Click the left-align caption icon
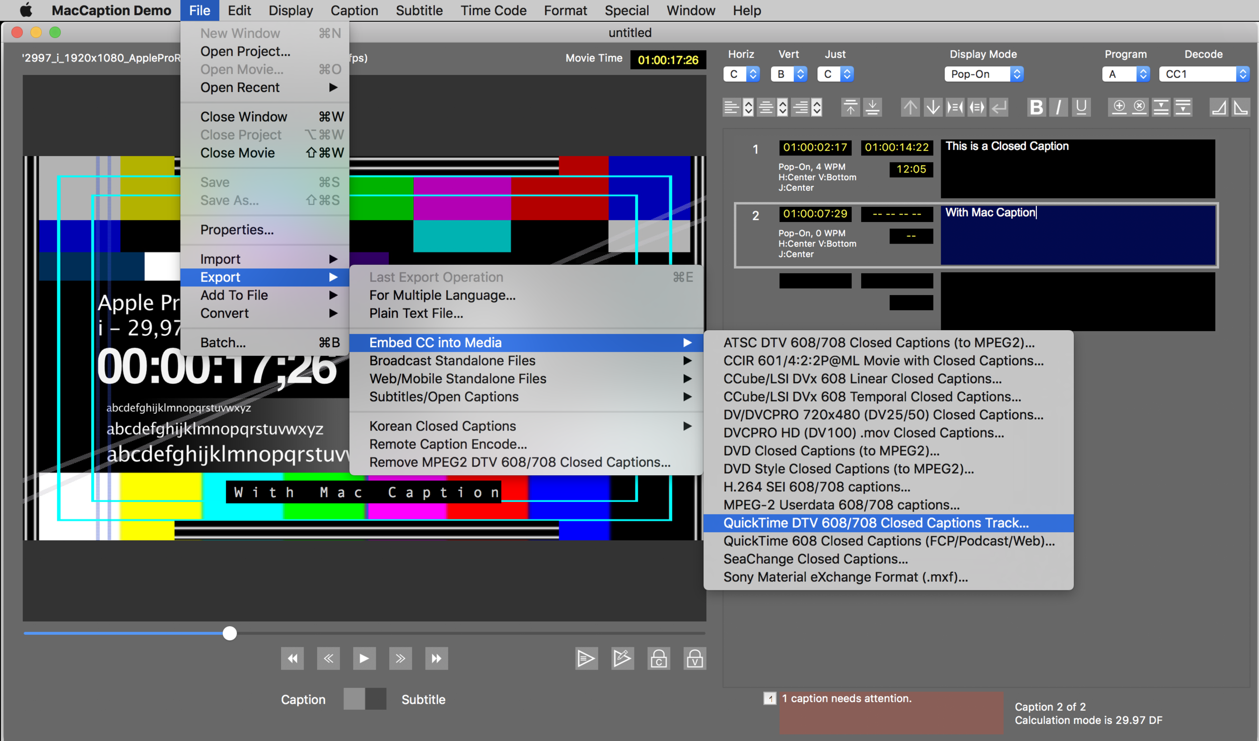 click(731, 107)
